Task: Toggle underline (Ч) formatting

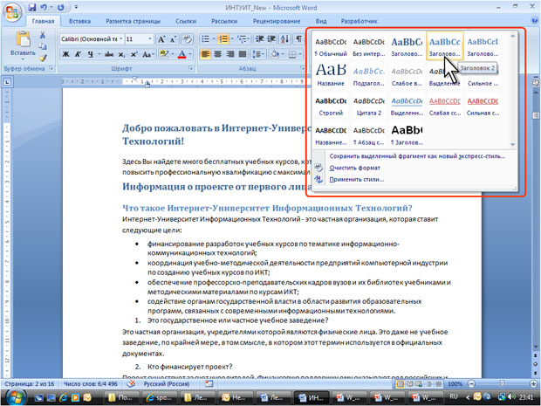Action: (91, 54)
